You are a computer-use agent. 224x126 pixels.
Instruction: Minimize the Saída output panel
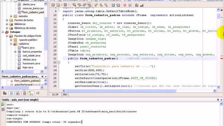coord(218,100)
